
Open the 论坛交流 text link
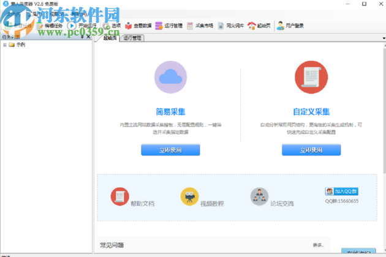(282, 204)
